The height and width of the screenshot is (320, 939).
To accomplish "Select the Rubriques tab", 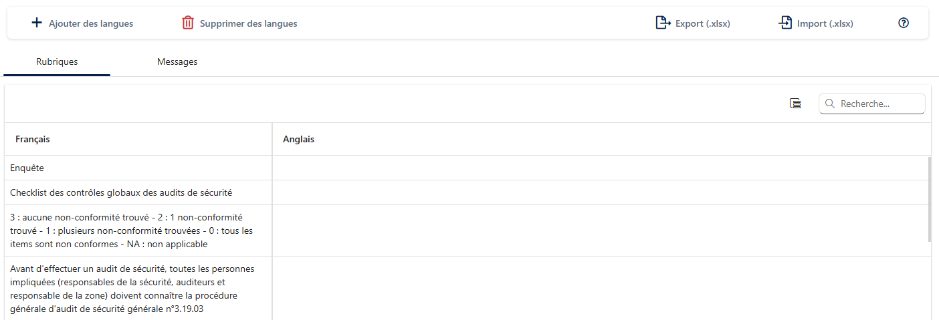I will 57,62.
